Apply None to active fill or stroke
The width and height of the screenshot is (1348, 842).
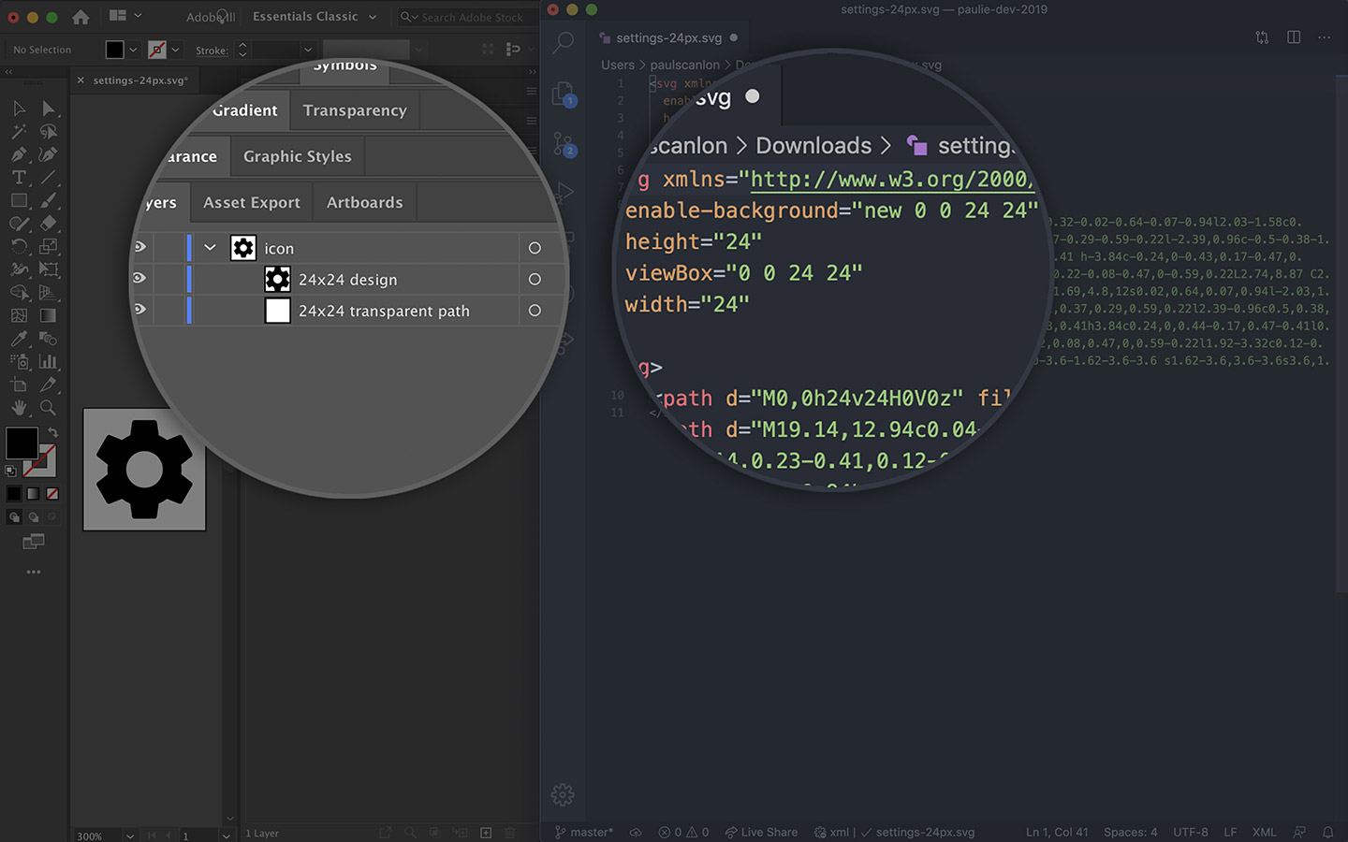point(52,493)
